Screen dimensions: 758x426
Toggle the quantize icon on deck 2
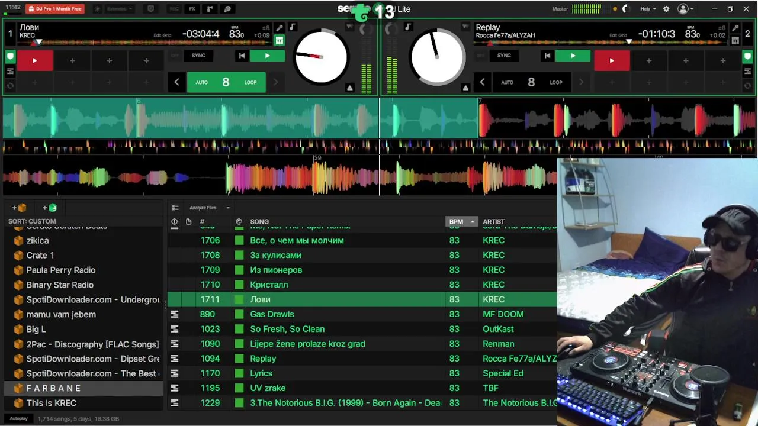tap(735, 40)
